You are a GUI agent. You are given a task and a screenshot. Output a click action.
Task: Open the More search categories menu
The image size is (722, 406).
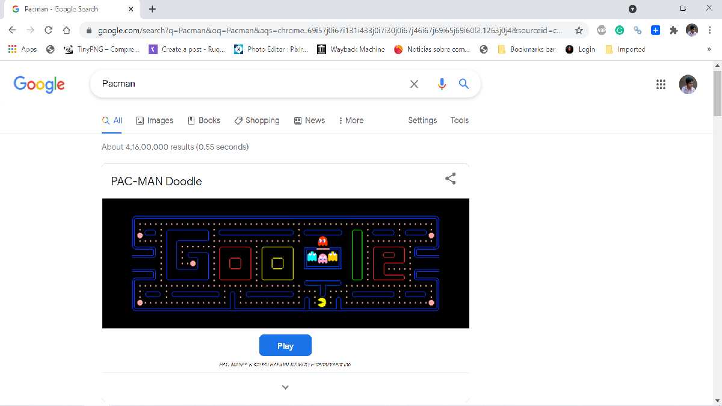pyautogui.click(x=351, y=120)
